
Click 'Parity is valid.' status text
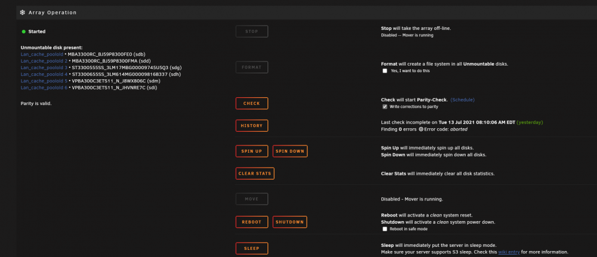tap(36, 103)
